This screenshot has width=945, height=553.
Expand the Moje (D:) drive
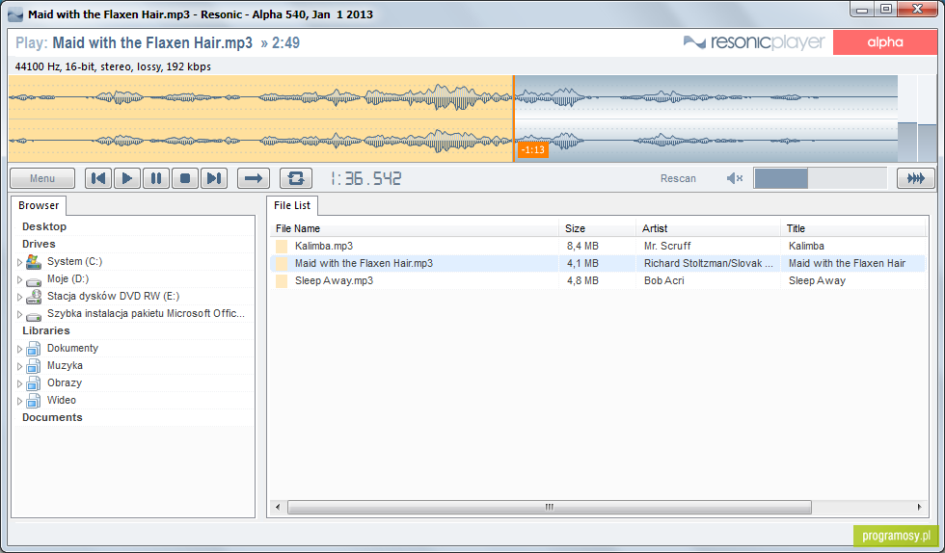[x=19, y=279]
